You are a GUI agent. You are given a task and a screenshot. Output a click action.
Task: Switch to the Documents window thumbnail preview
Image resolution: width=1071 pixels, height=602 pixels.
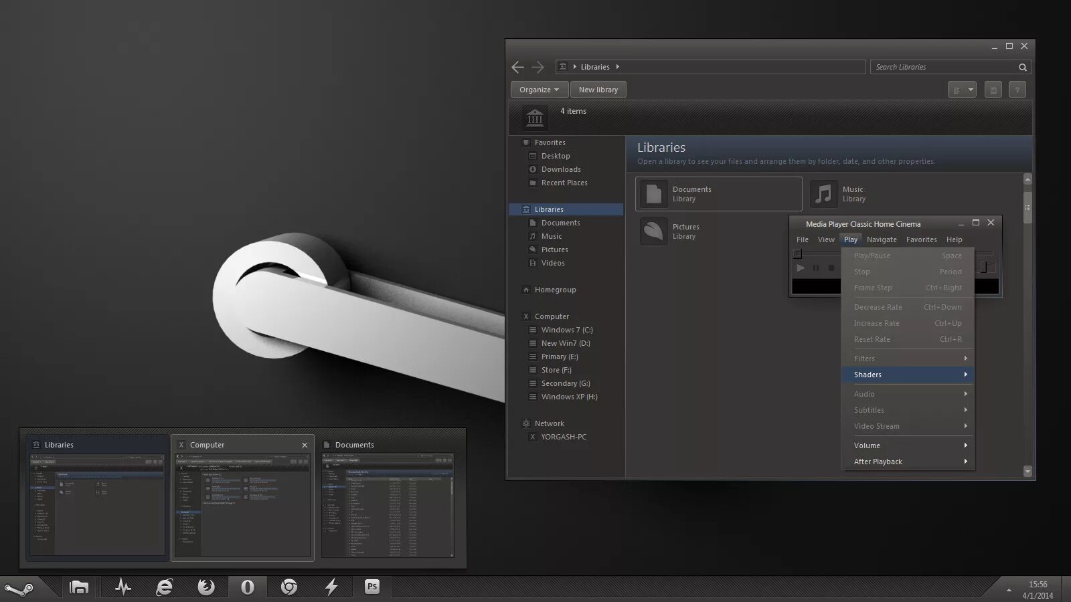388,498
